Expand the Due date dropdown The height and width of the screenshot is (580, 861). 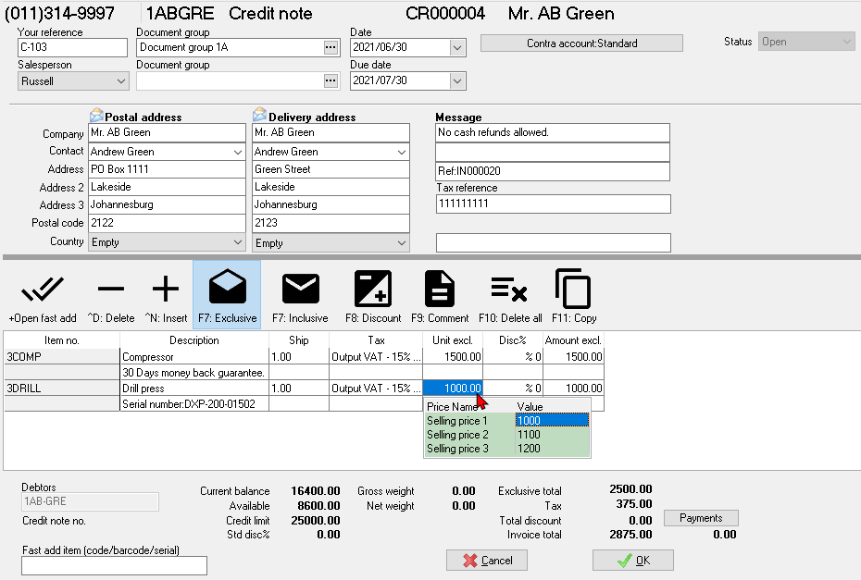pyautogui.click(x=457, y=81)
